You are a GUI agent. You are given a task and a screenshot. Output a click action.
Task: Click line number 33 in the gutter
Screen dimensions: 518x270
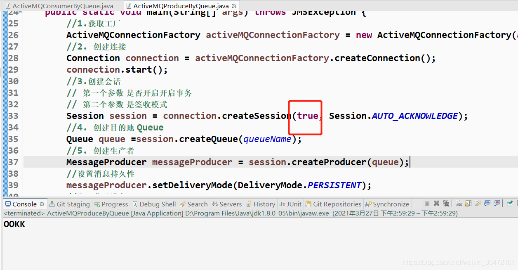tap(14, 116)
